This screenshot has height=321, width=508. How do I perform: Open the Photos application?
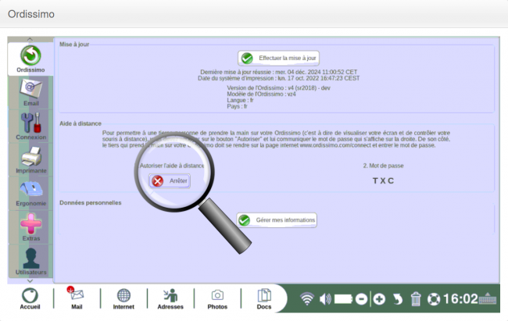[217, 298]
